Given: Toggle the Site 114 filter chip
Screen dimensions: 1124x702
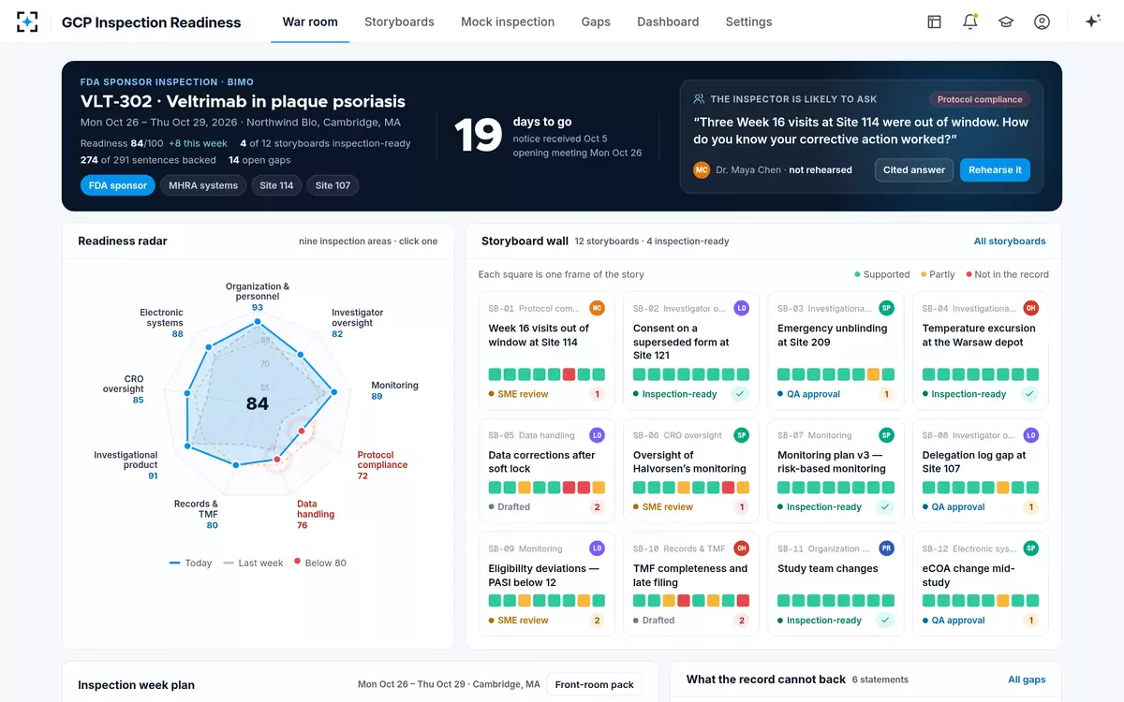Looking at the screenshot, I should point(276,185).
